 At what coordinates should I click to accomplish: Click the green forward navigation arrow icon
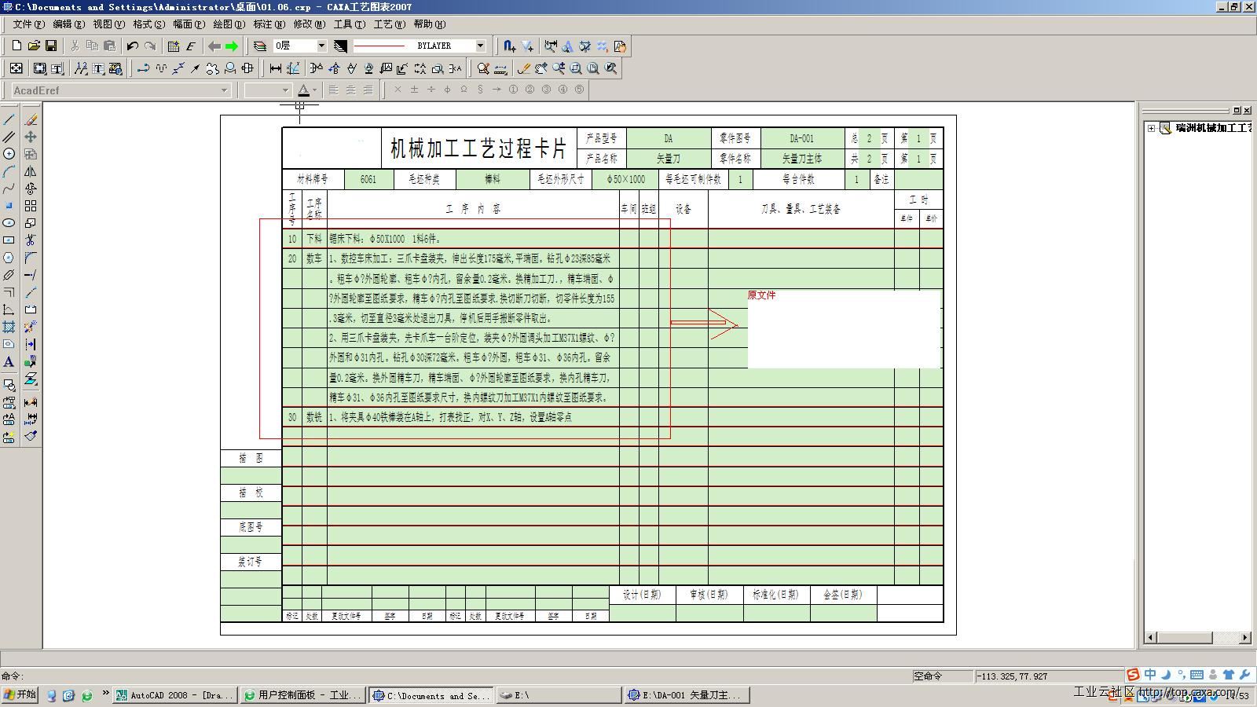pyautogui.click(x=230, y=46)
